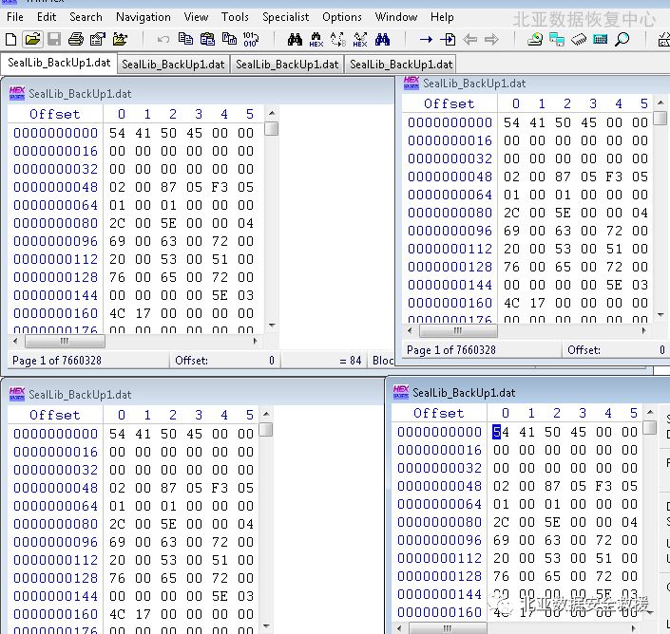Click scroll-up arrow in bottom-left hex window
The width and height of the screenshot is (670, 634).
click(x=266, y=414)
